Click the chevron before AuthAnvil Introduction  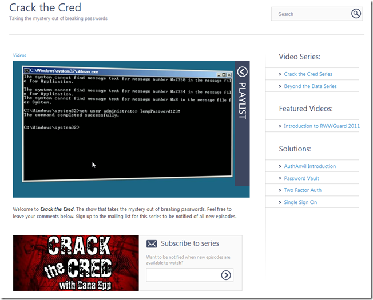280,166
